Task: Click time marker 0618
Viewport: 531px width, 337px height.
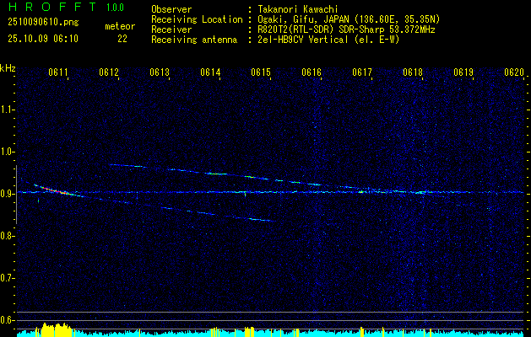Action: [413, 72]
